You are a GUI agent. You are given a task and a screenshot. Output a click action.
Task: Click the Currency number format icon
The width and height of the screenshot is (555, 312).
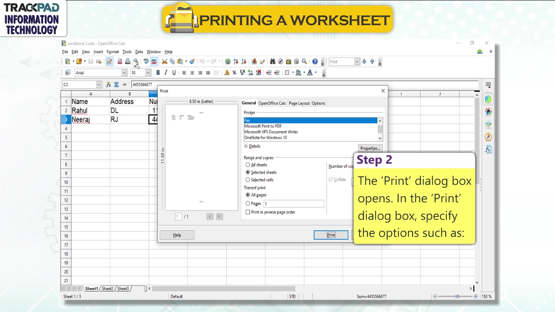click(x=226, y=73)
